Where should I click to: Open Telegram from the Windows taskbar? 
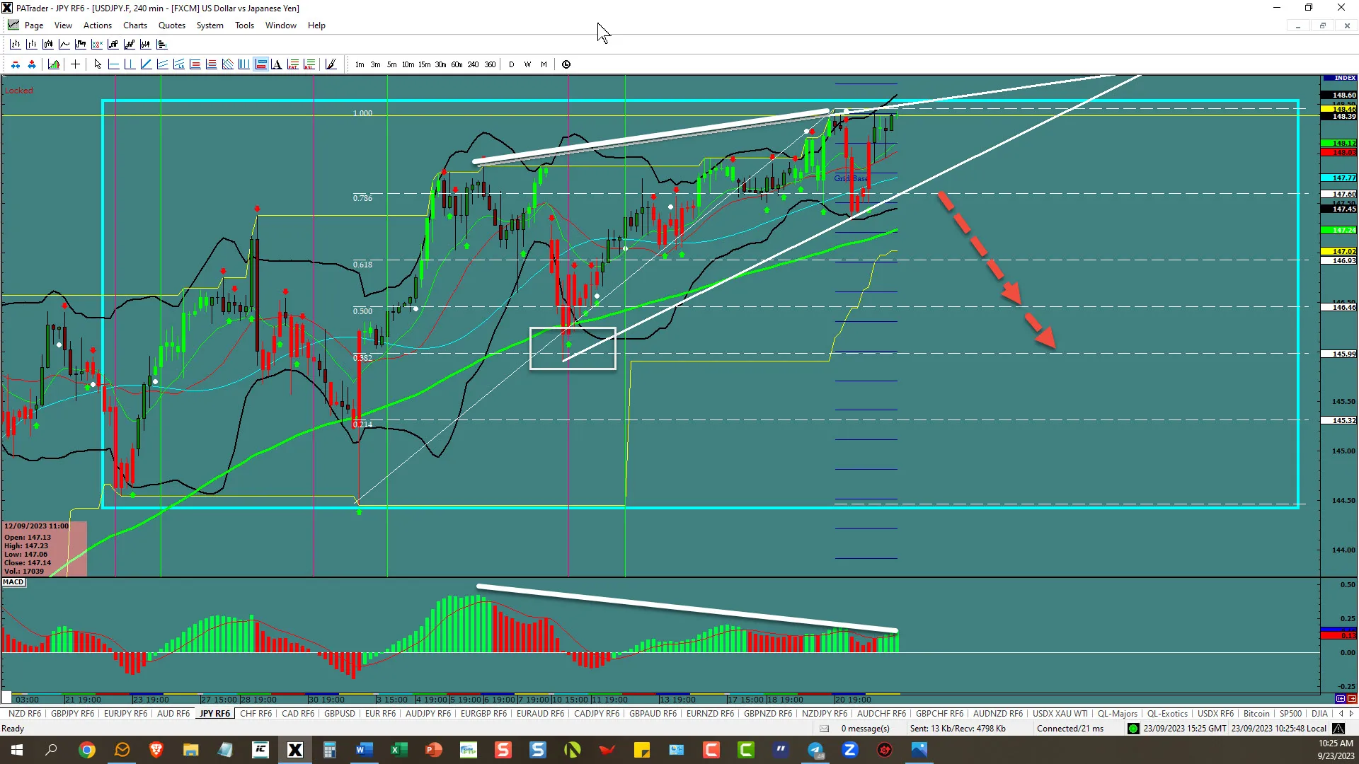[x=815, y=750]
